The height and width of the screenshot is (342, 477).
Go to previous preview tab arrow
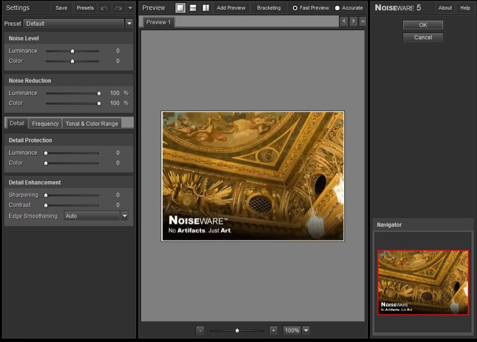point(344,22)
